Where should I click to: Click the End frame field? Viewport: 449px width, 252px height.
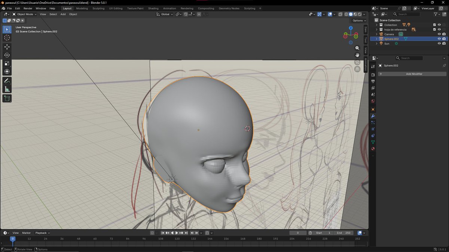click(343, 233)
